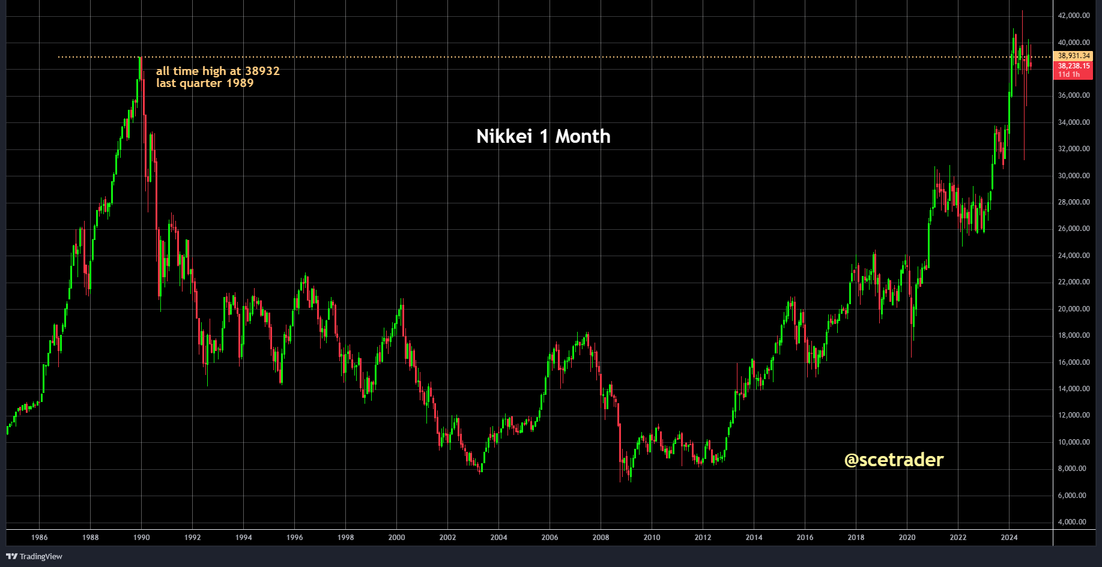Click the 16,000.00 price axis label
Image resolution: width=1102 pixels, height=567 pixels.
tap(1074, 362)
